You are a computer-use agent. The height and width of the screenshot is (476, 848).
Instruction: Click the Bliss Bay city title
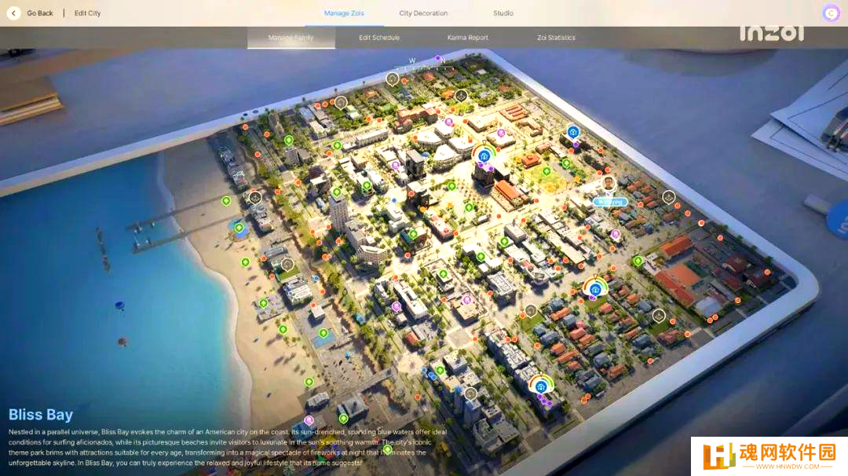(x=41, y=415)
